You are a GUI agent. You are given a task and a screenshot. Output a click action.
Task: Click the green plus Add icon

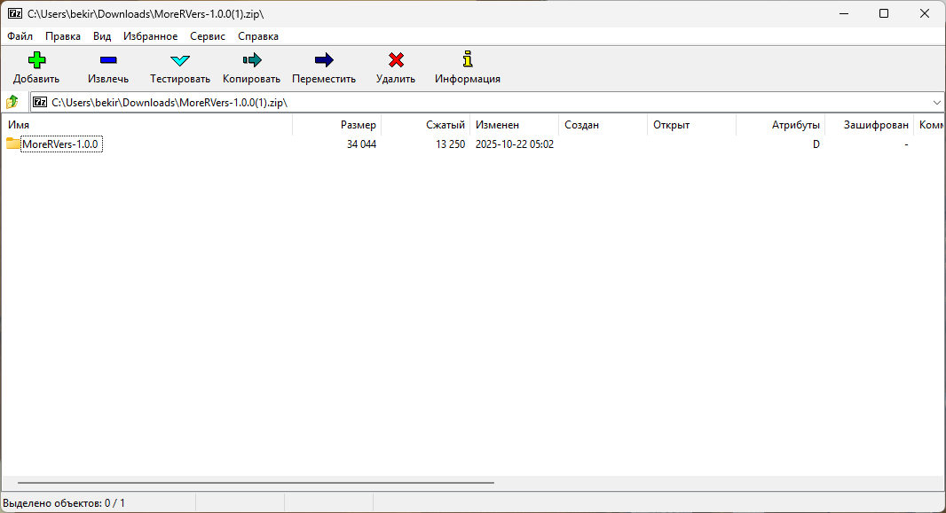click(x=36, y=60)
